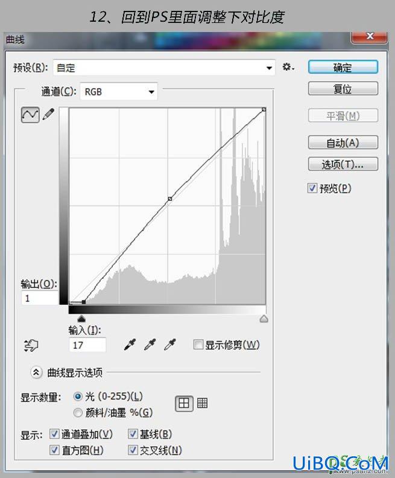Screen dimensions: 395x478
Task: Open the 选项(T)... options button
Action: (343, 164)
